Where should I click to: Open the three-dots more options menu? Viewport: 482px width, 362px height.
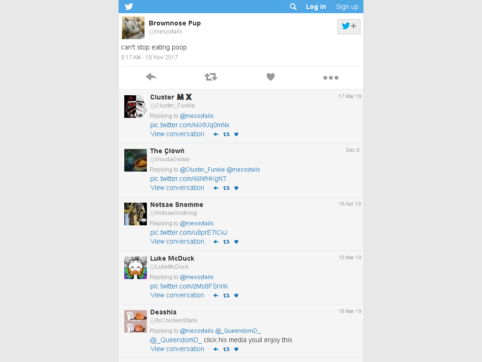331,78
